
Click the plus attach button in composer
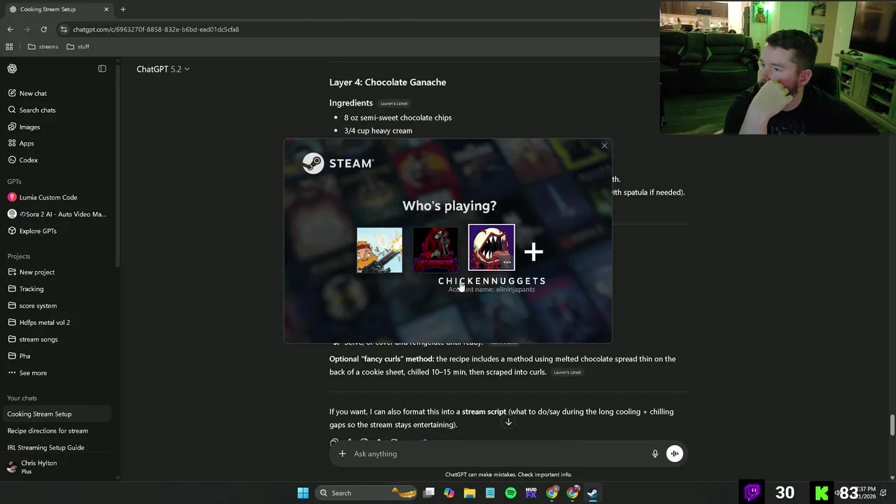point(342,454)
